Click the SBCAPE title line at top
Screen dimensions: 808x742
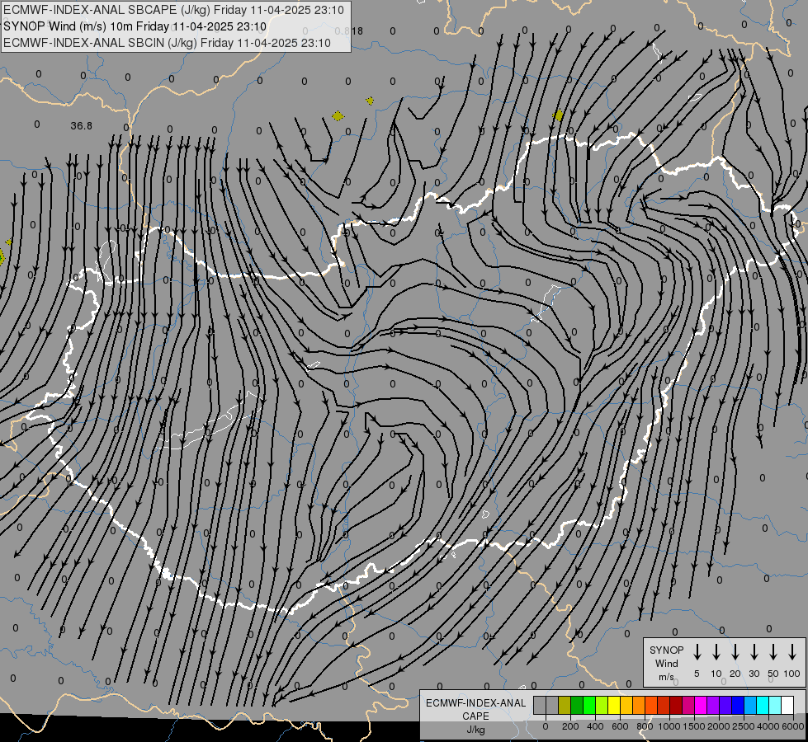click(173, 10)
